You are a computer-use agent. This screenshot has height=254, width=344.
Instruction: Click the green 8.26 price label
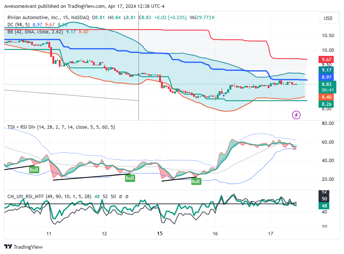coord(326,104)
